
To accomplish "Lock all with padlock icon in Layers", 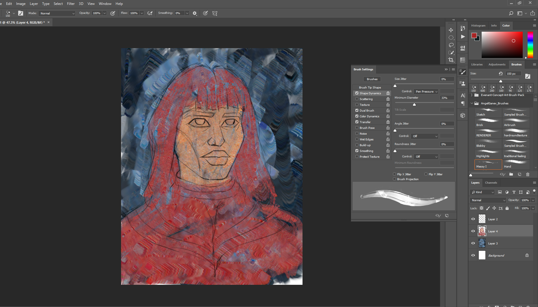I will pyautogui.click(x=507, y=208).
